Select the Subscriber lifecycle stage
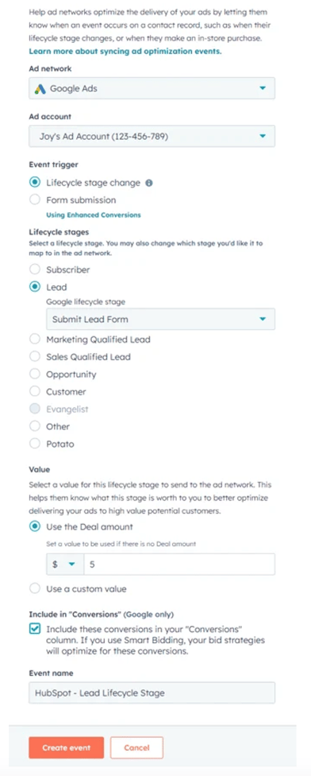Viewport: 311px width, 776px height. [x=35, y=270]
